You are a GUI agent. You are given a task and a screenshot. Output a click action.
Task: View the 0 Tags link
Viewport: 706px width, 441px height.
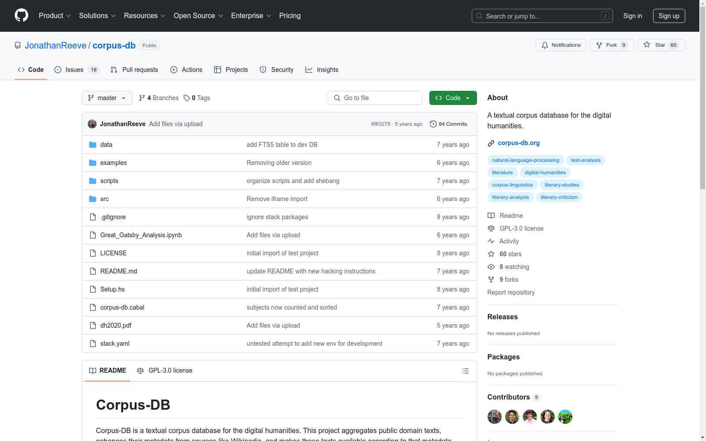click(x=197, y=98)
